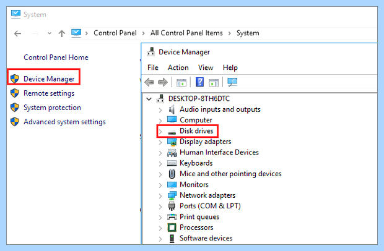Expand the Keyboards chevron
This screenshot has width=384, height=251.
(x=160, y=164)
